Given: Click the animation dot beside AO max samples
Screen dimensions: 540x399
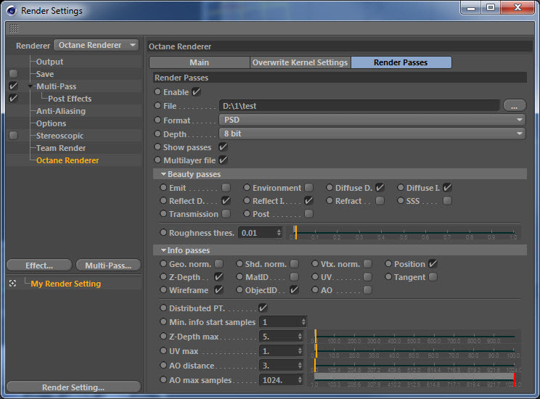Looking at the screenshot, I should (x=163, y=379).
